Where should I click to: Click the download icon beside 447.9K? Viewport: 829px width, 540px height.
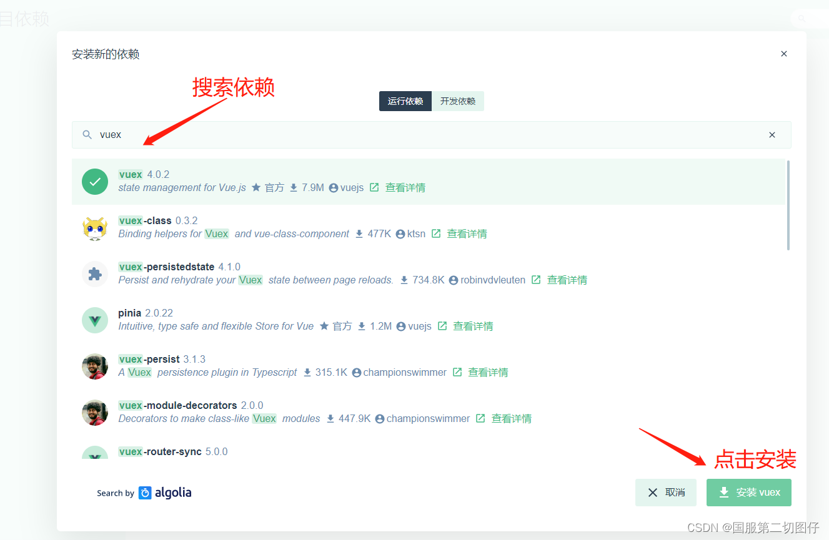pos(330,418)
